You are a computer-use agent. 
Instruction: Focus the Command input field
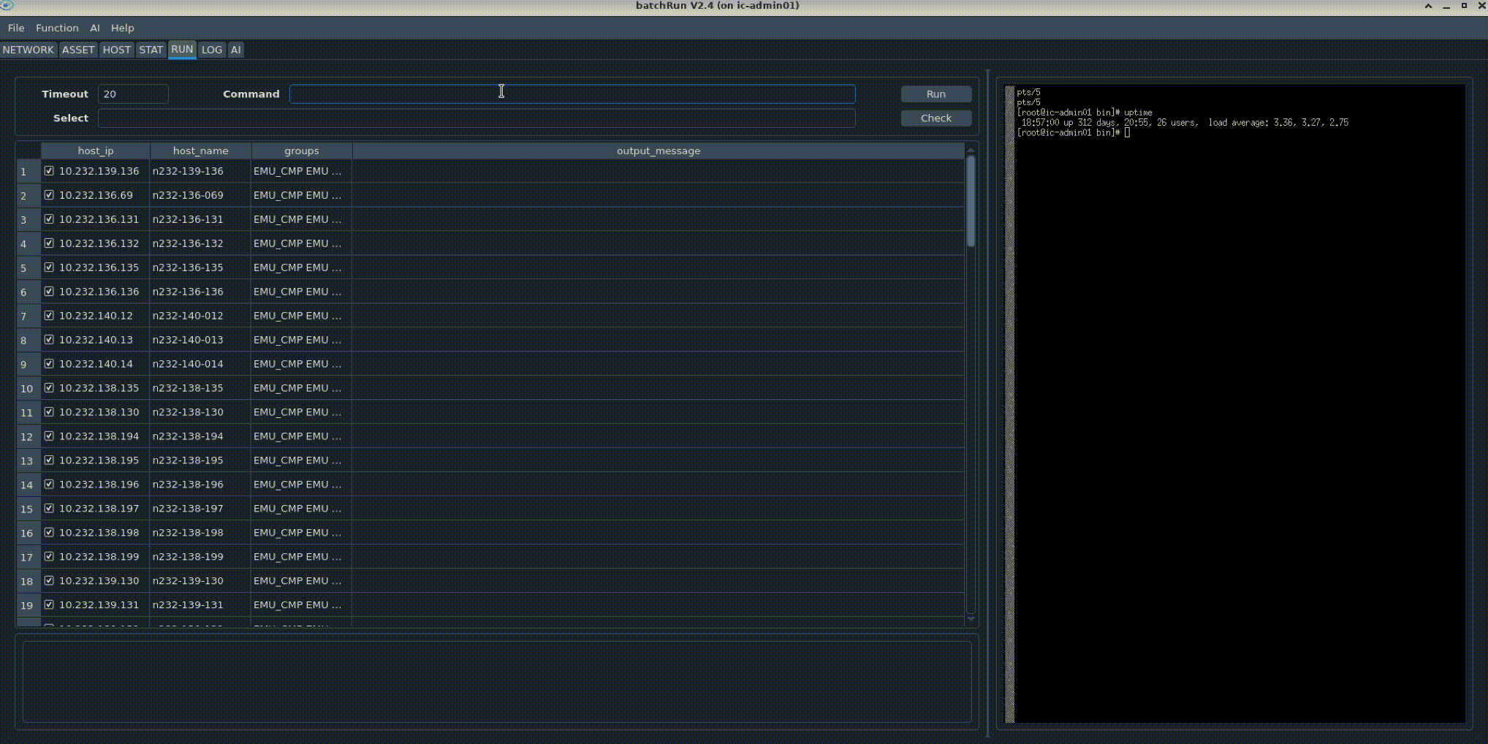572,94
